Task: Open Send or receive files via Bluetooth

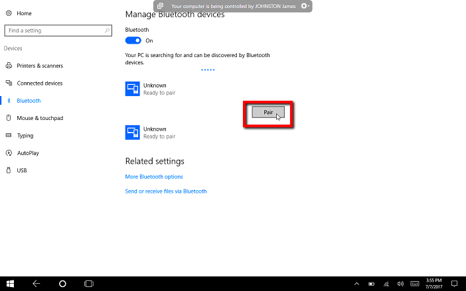Action: pyautogui.click(x=166, y=191)
